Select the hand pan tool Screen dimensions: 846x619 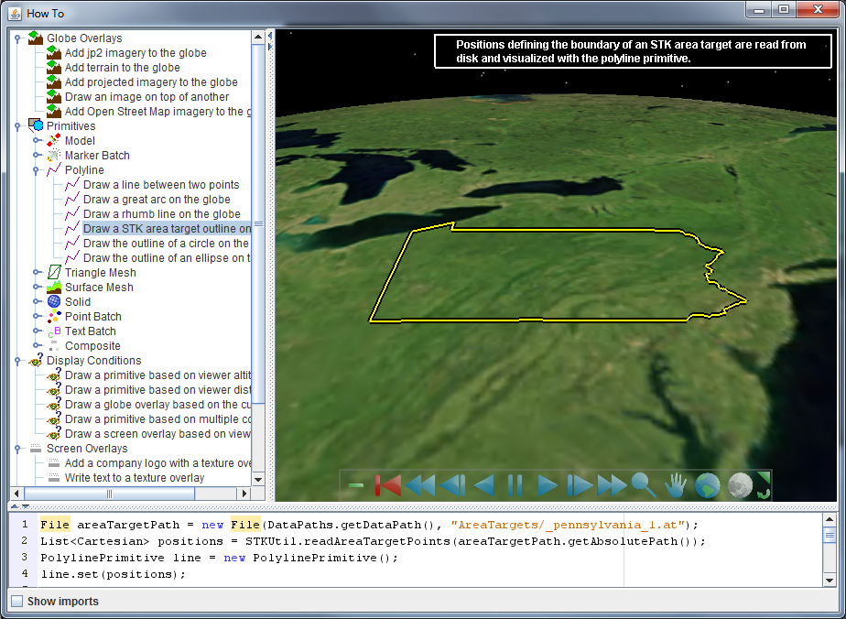(675, 485)
